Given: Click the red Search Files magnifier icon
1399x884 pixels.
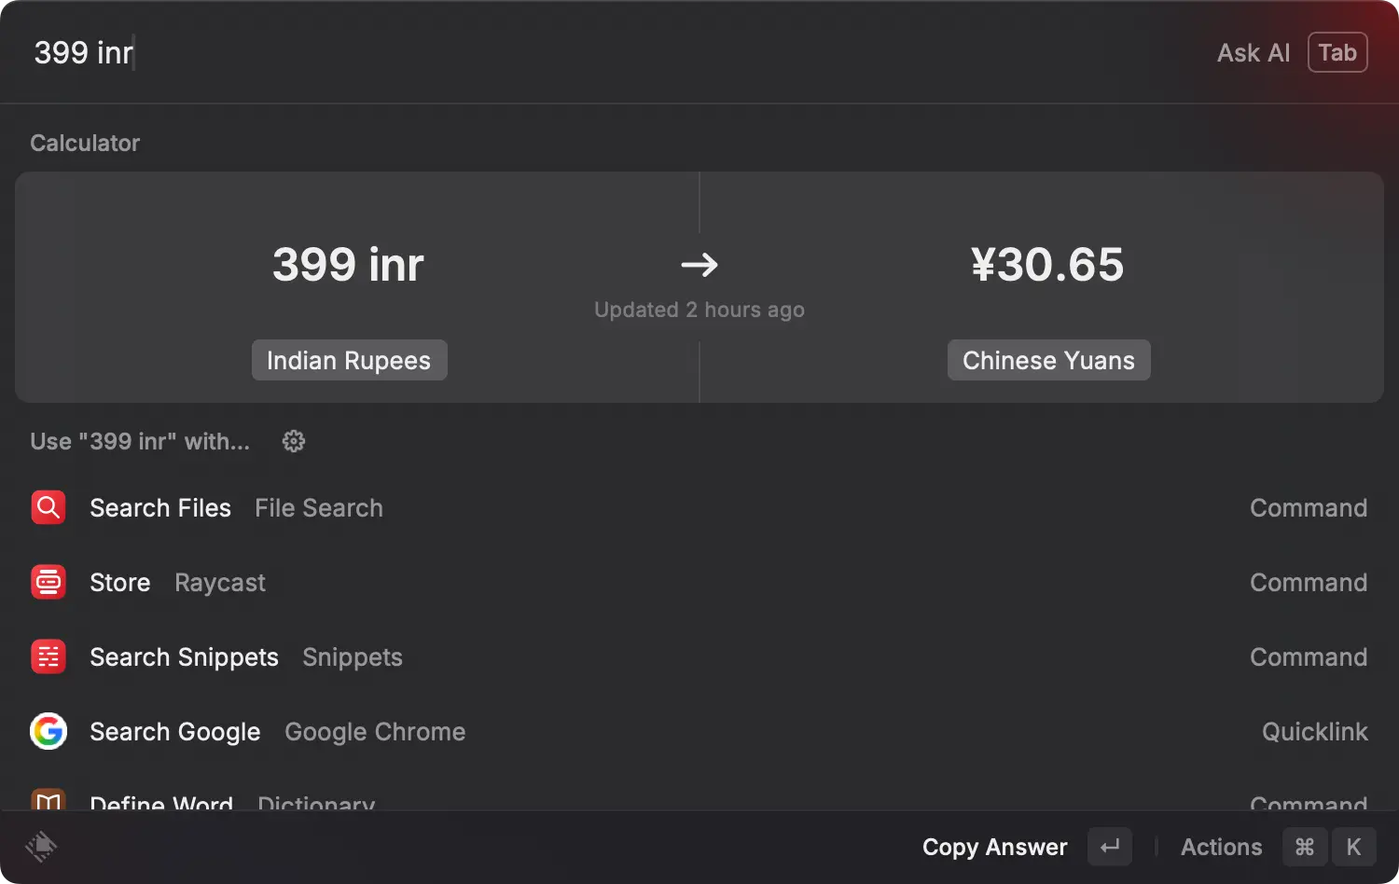Looking at the screenshot, I should click(48, 507).
